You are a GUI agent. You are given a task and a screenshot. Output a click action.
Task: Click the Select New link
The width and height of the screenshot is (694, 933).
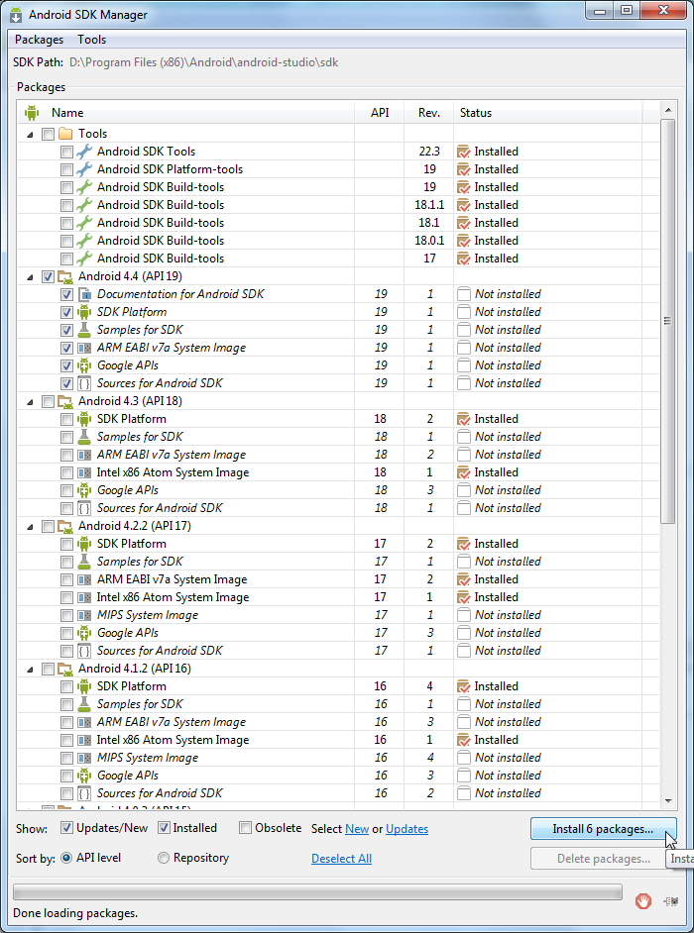pos(357,829)
